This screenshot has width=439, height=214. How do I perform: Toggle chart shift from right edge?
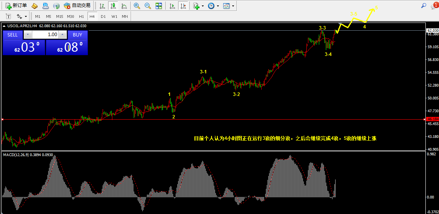point(183,5)
